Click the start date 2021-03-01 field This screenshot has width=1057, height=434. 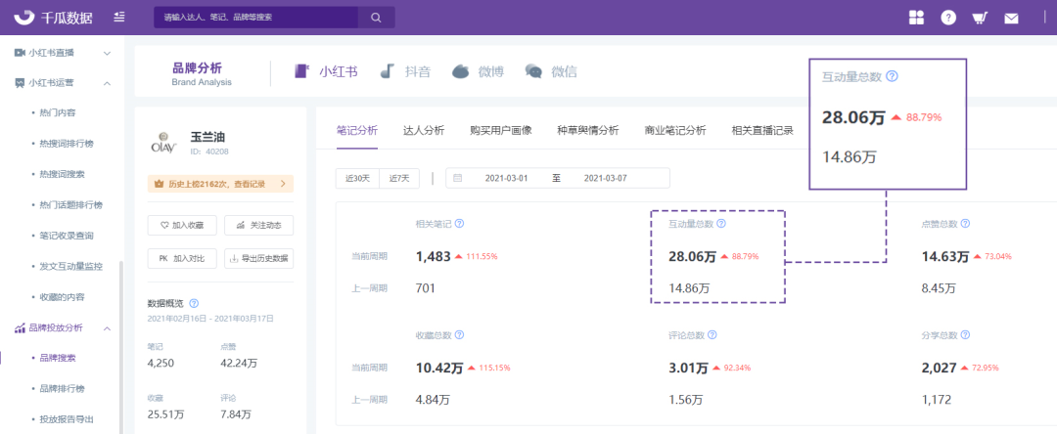pyautogui.click(x=506, y=178)
